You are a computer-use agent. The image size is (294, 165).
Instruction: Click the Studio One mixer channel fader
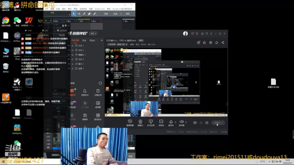click(x=59, y=125)
